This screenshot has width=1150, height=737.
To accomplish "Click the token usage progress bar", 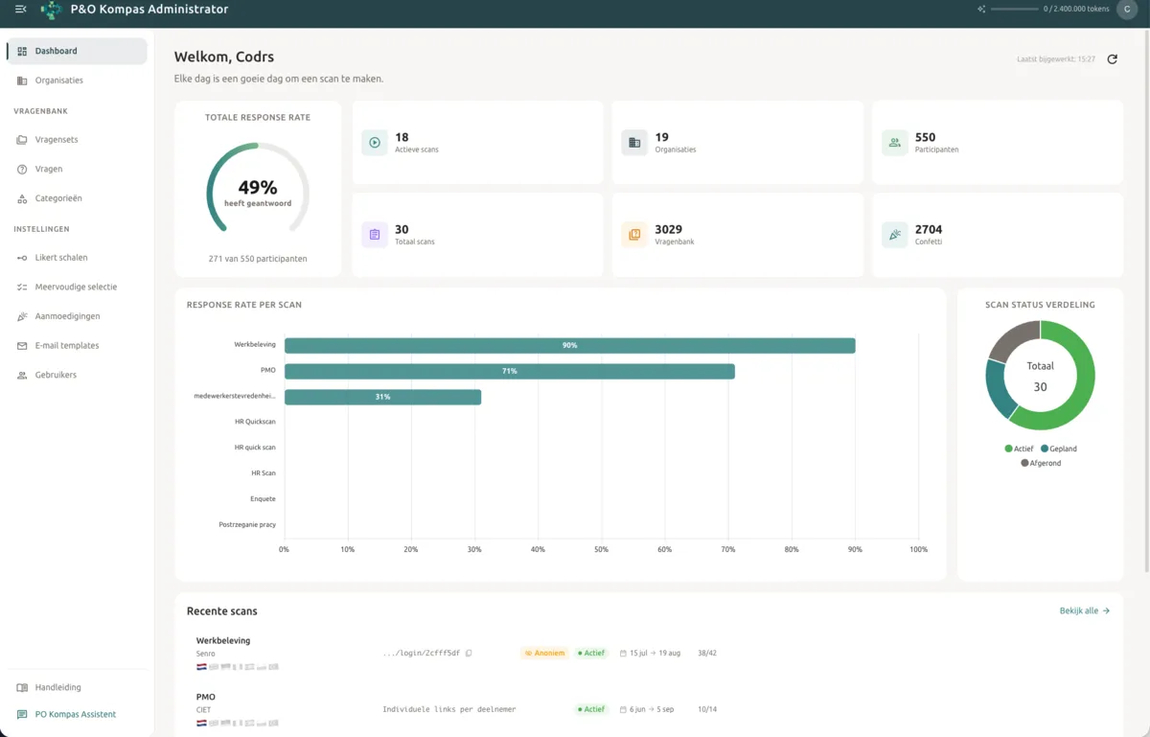I will [x=1015, y=9].
